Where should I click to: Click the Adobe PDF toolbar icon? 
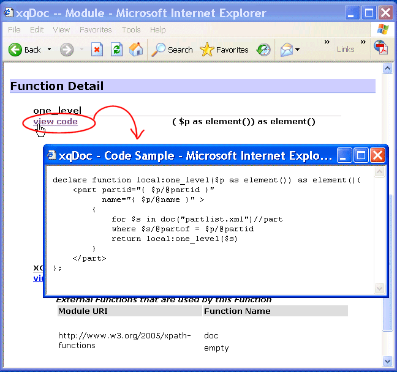(381, 49)
